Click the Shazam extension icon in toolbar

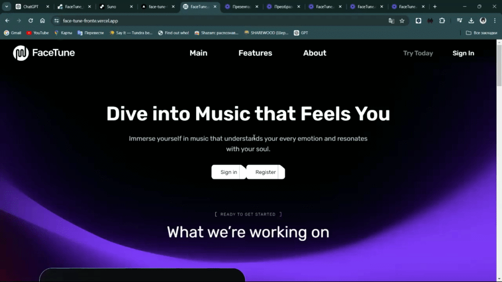coord(429,21)
